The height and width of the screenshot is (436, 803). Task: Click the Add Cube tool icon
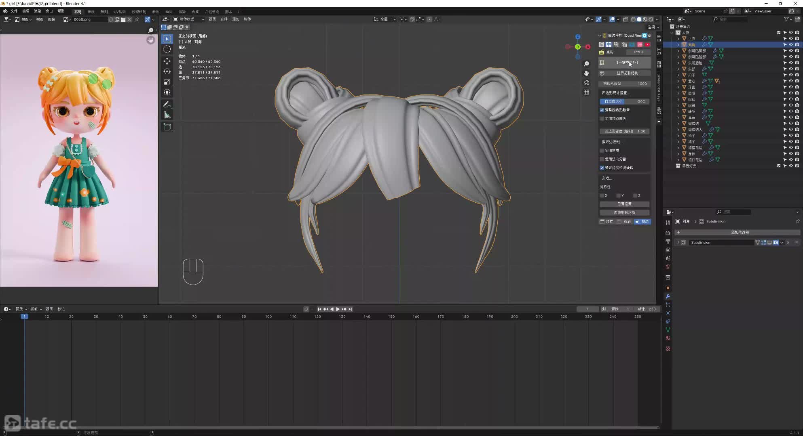click(167, 127)
